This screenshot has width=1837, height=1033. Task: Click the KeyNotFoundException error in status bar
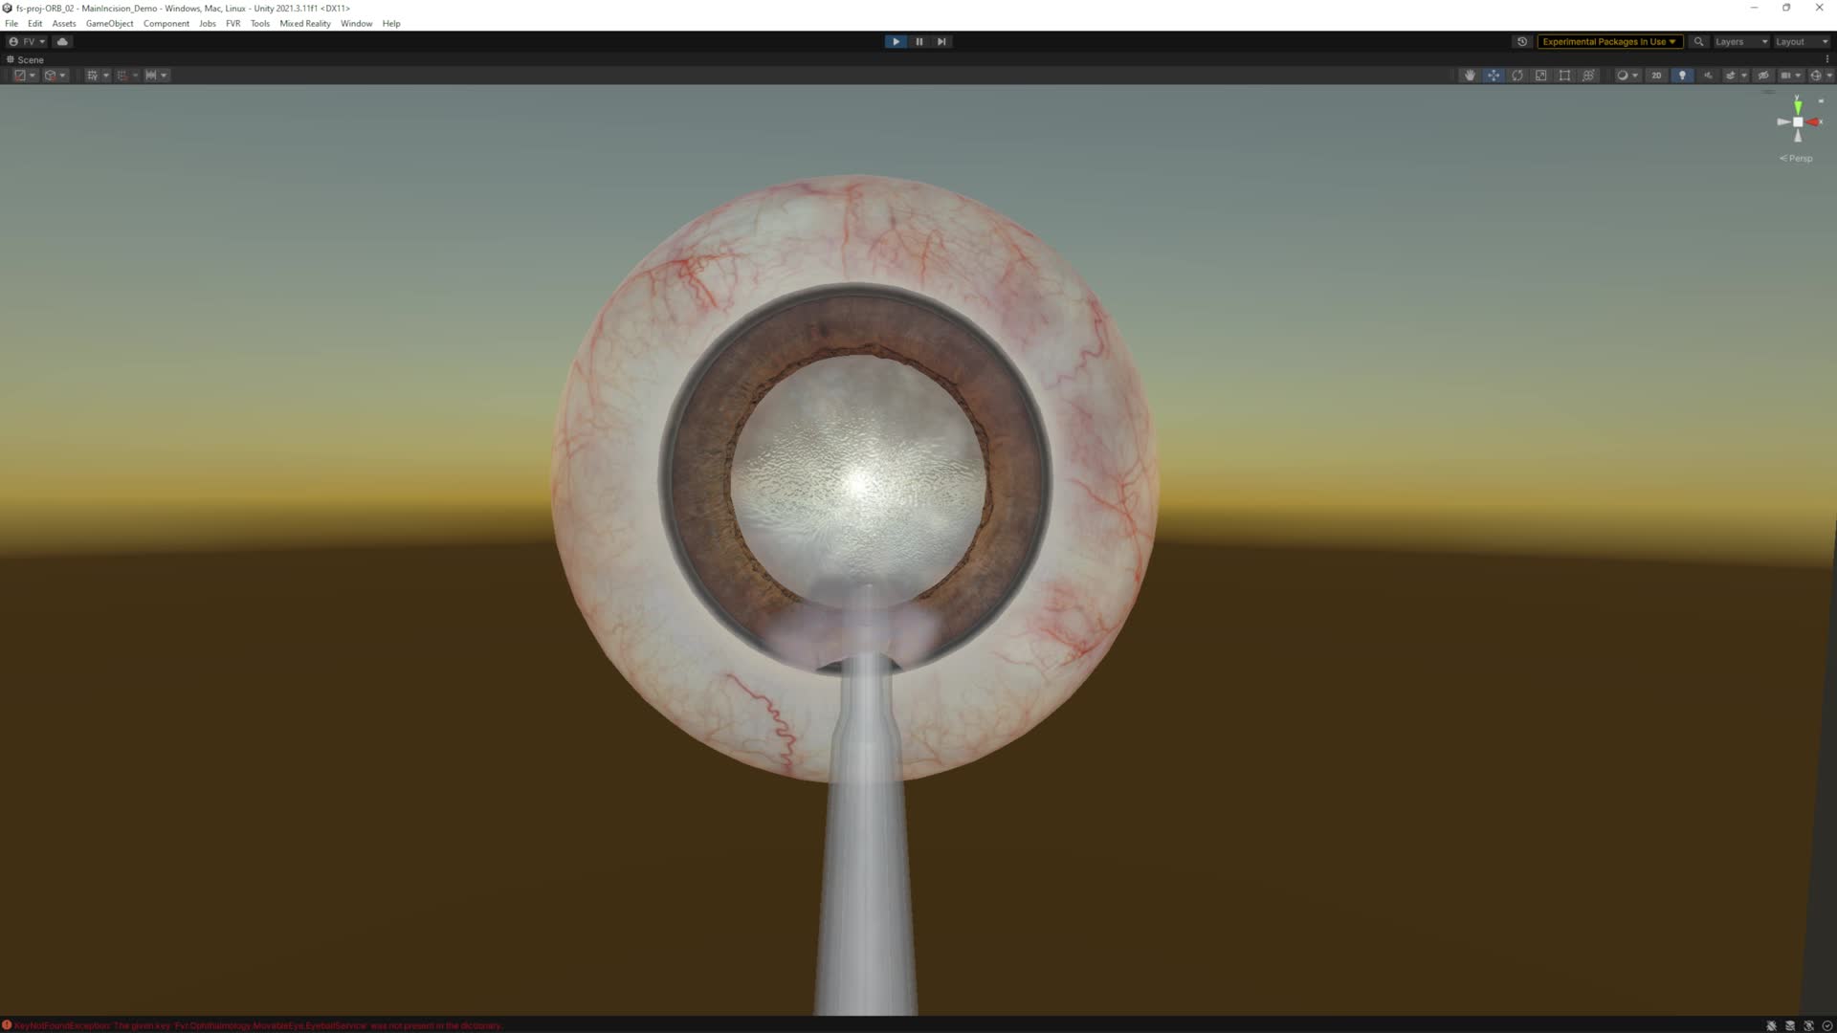pos(256,1025)
